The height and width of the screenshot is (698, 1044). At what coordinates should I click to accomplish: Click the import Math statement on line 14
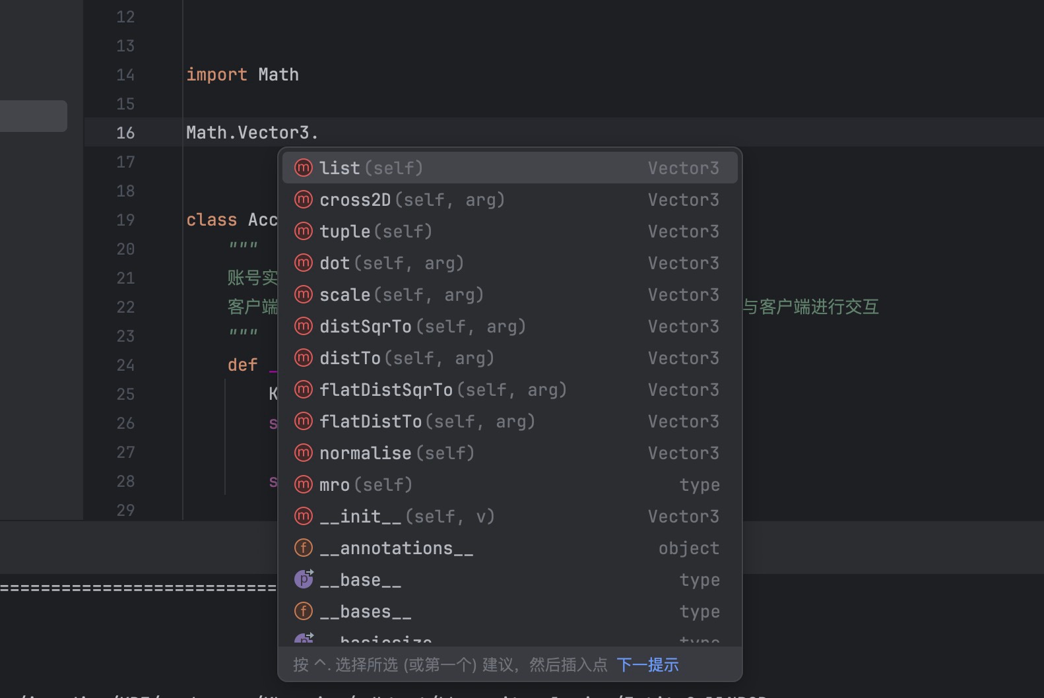click(242, 75)
